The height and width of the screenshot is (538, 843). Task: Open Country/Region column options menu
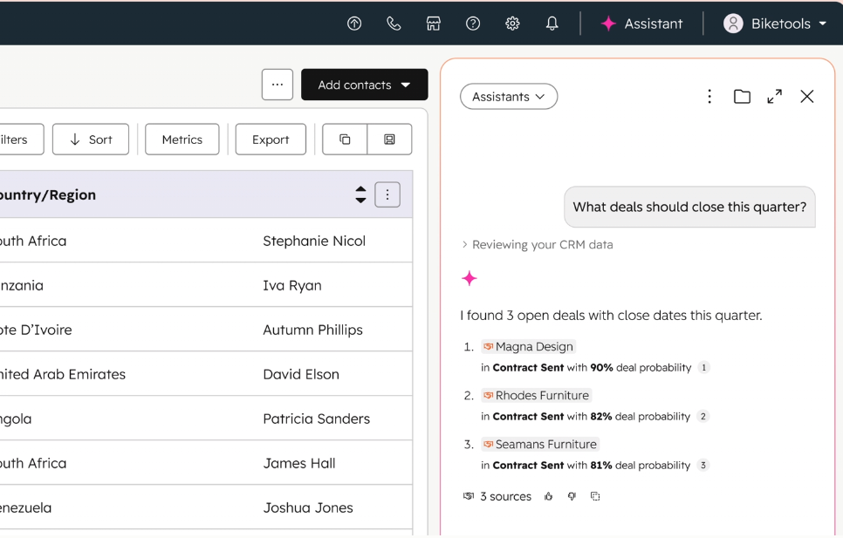[387, 194]
